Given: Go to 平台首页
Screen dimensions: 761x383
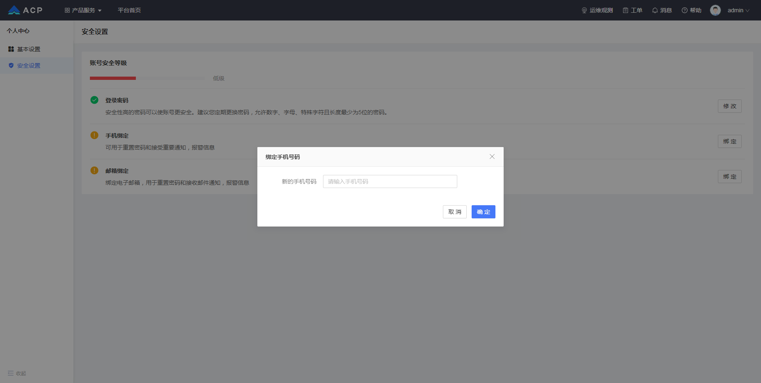Looking at the screenshot, I should [129, 10].
